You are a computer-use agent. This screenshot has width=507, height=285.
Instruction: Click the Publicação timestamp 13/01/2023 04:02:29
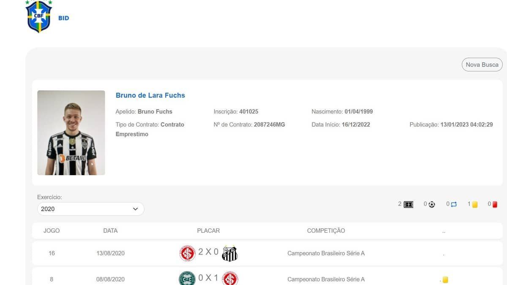(466, 125)
